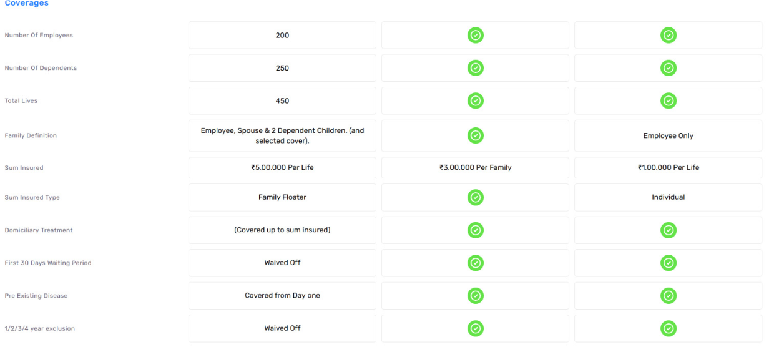Viewport: 769px width, 347px height.
Task: Click the Individual sum insured type cell
Action: tap(668, 197)
